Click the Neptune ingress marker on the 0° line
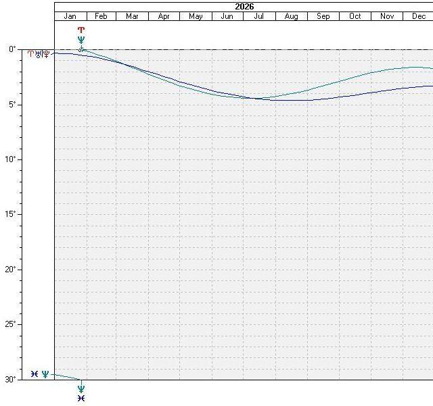The image size is (433, 406). (x=81, y=50)
